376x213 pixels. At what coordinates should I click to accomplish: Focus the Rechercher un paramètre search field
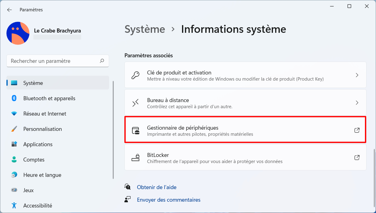click(58, 61)
